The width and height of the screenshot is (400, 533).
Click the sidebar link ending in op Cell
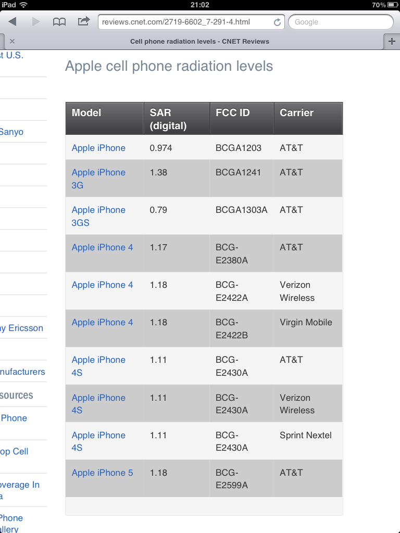pyautogui.click(x=14, y=451)
